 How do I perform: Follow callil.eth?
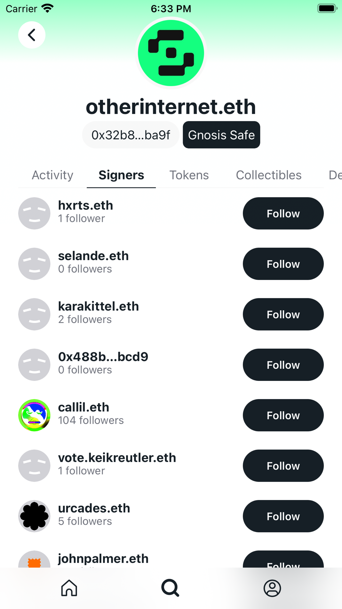click(283, 415)
